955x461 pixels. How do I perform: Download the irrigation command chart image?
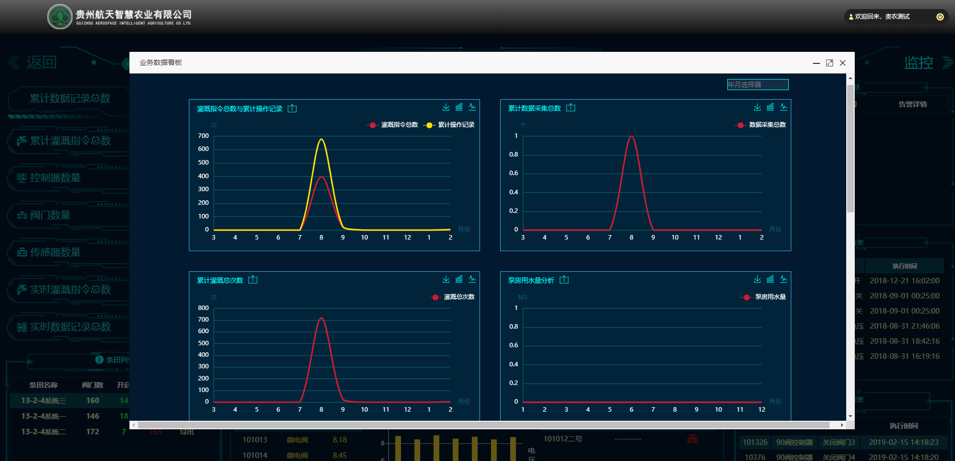pos(446,107)
